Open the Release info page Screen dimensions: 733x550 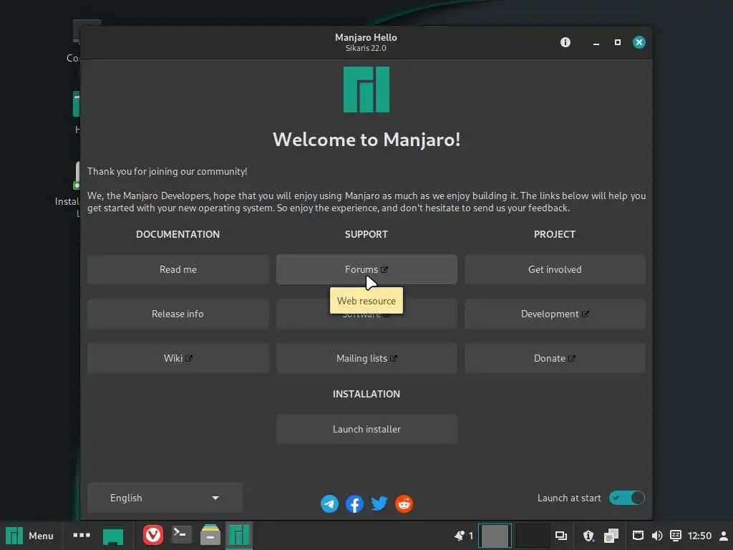(x=178, y=314)
